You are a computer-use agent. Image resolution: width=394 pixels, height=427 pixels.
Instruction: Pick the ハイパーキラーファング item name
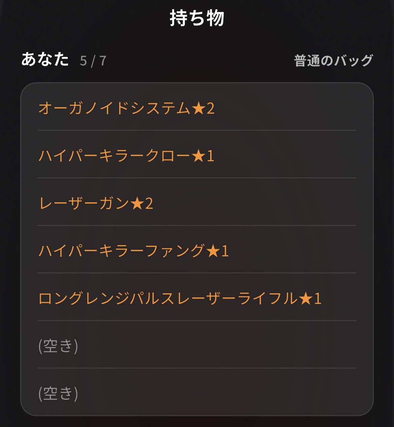coord(122,251)
